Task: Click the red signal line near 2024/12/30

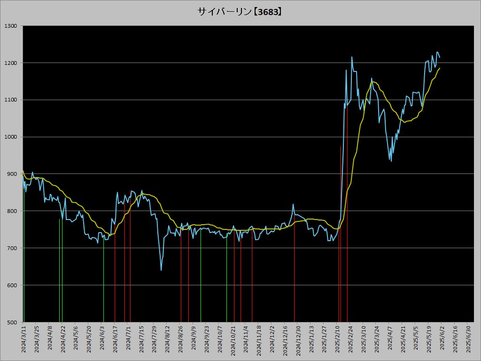Action: click(295, 267)
